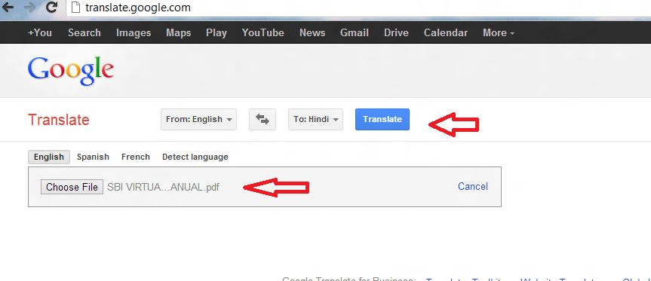The width and height of the screenshot is (651, 281).
Task: Swap languages with the double-arrow button
Action: coord(263,119)
